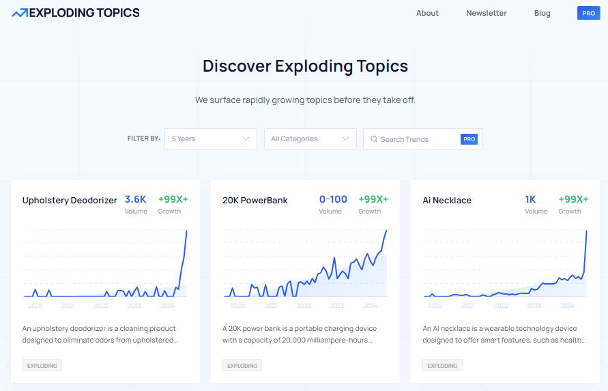Open the Blog link
608x391 pixels.
(542, 13)
